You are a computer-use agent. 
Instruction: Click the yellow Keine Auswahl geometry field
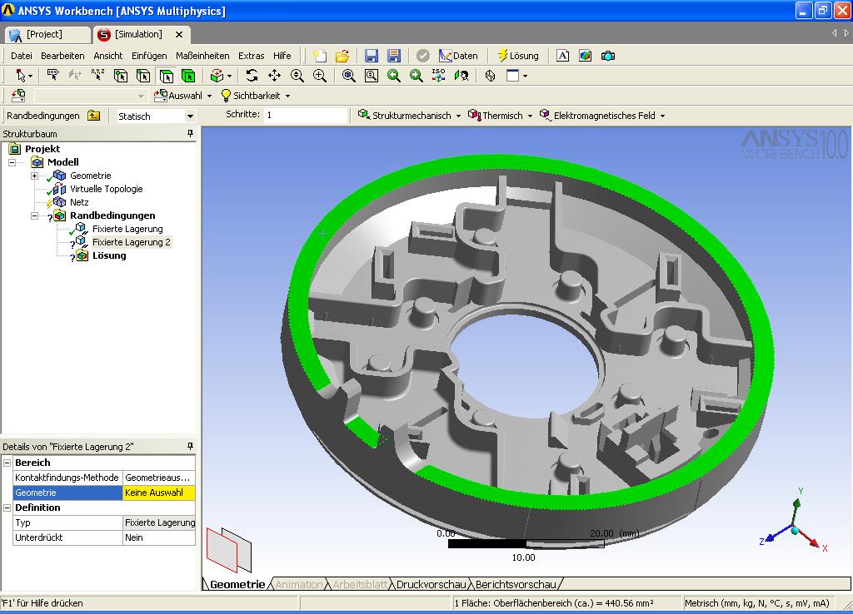coord(159,493)
